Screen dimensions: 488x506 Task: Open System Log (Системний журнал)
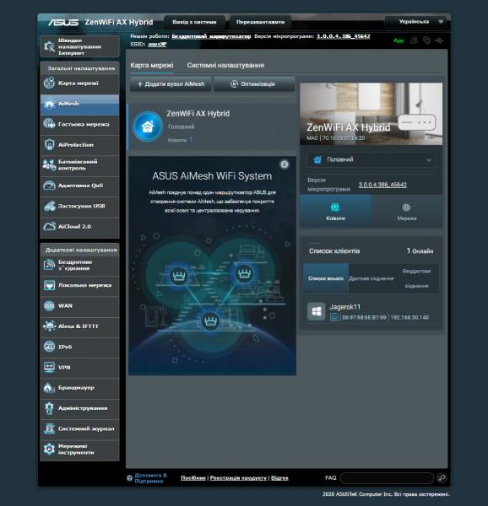[x=79, y=429]
